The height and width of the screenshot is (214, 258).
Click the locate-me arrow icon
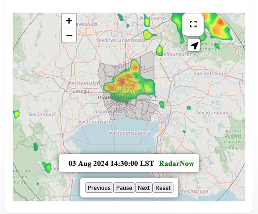coord(194,45)
